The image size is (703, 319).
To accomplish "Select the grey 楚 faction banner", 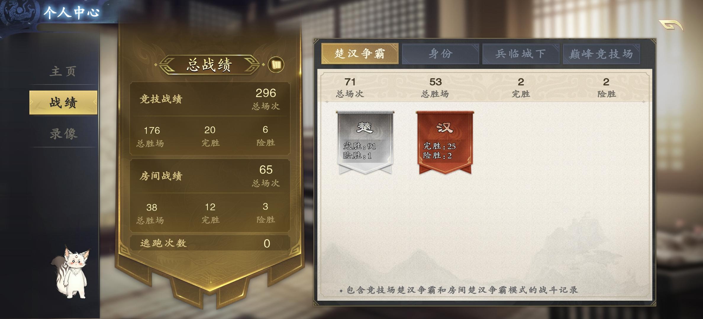I will click(365, 142).
